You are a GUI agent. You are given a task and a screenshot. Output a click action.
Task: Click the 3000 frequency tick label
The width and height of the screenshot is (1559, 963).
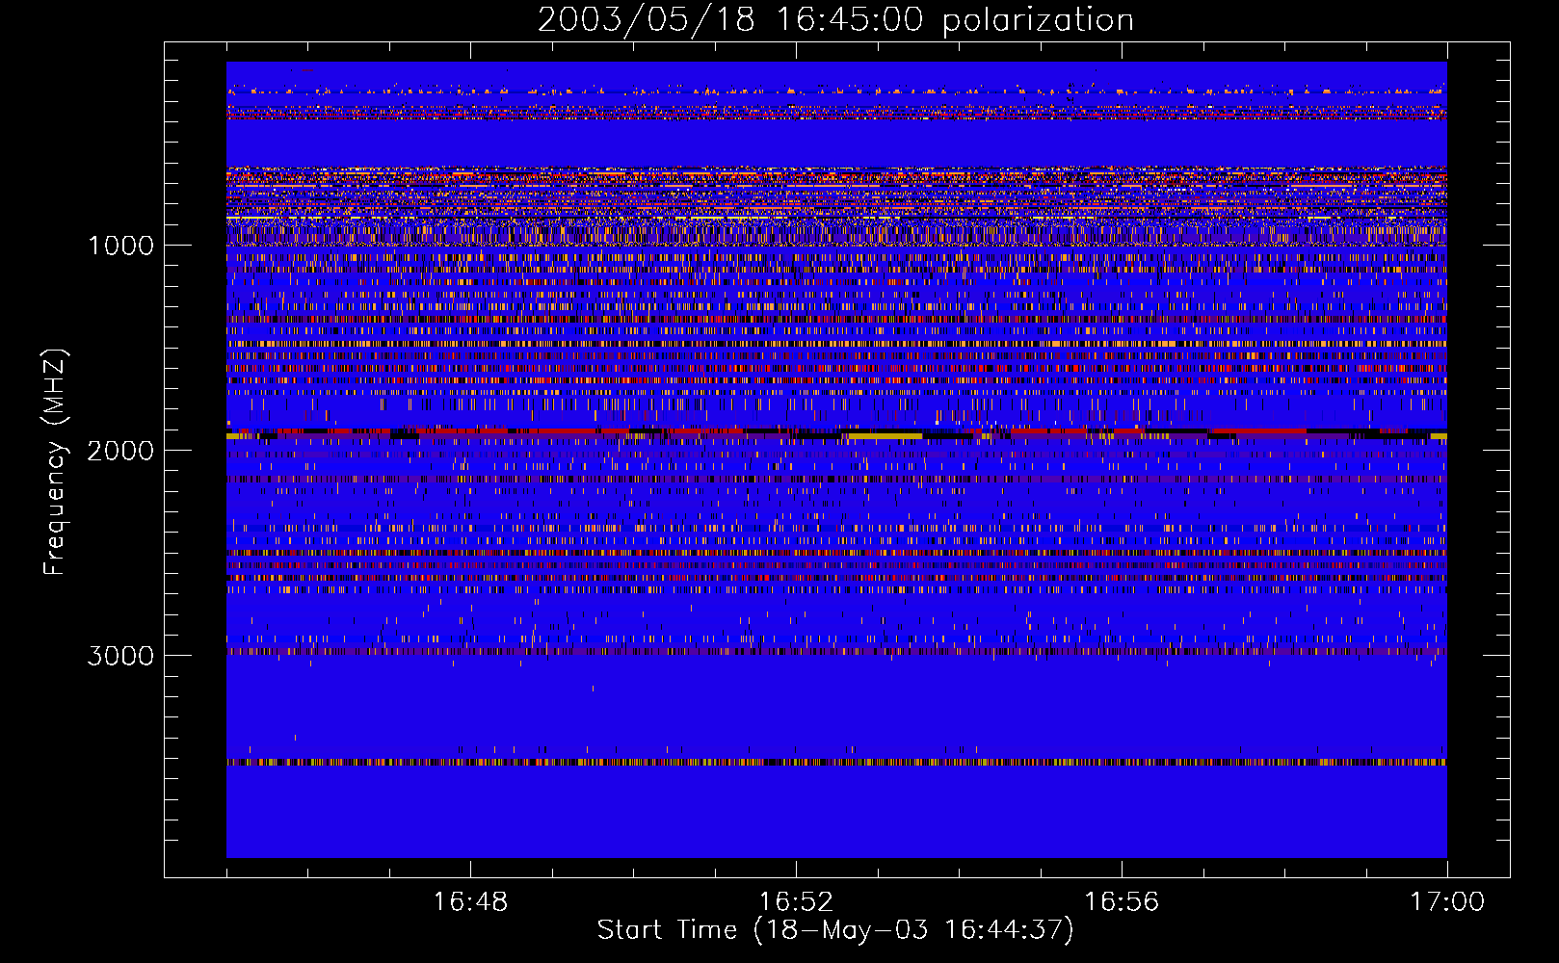(x=120, y=655)
